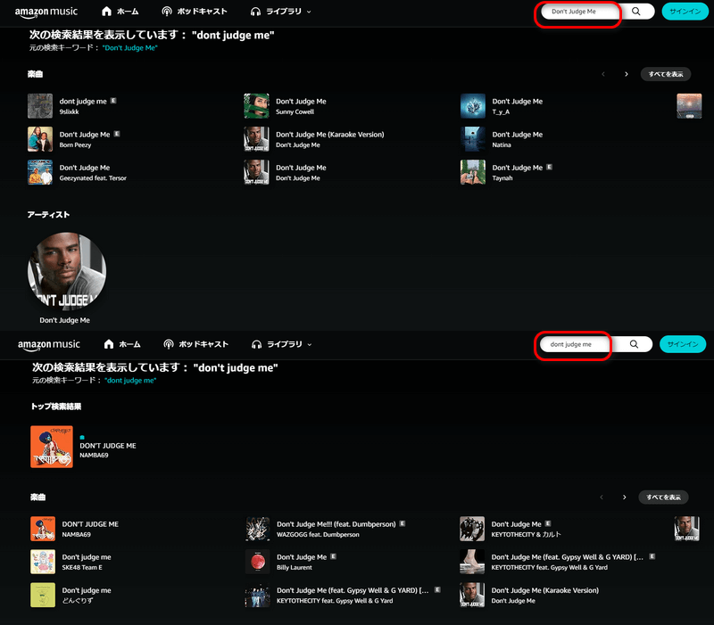The width and height of the screenshot is (714, 625).
Task: Click the home icon in the upper header
Action: [106, 12]
